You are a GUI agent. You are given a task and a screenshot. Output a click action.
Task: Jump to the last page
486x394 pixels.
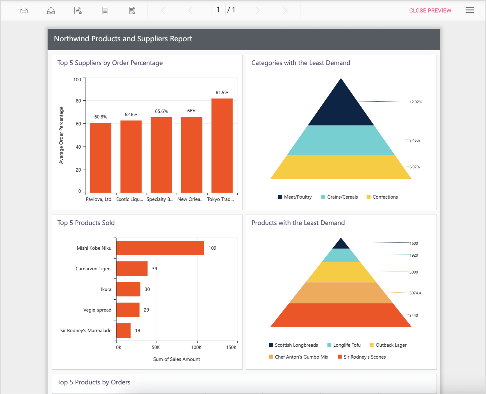point(285,11)
